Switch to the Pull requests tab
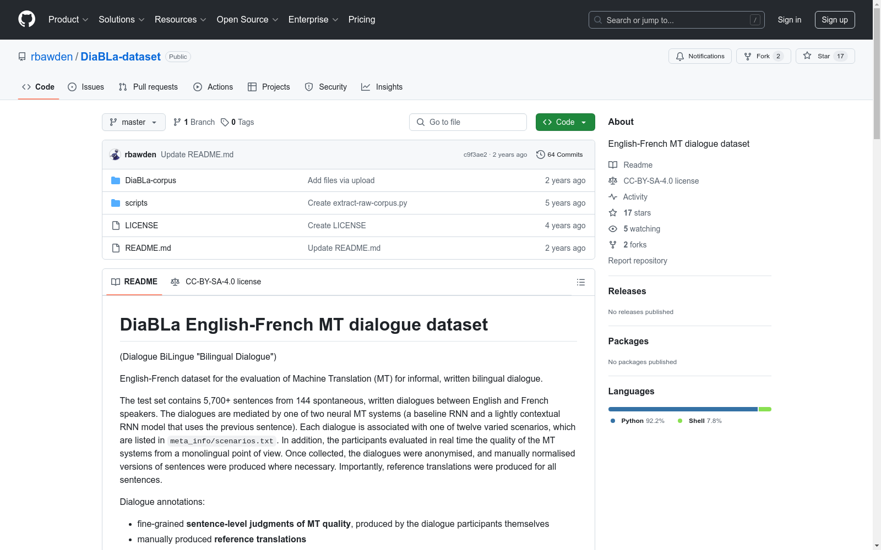The image size is (881, 550). tap(148, 87)
